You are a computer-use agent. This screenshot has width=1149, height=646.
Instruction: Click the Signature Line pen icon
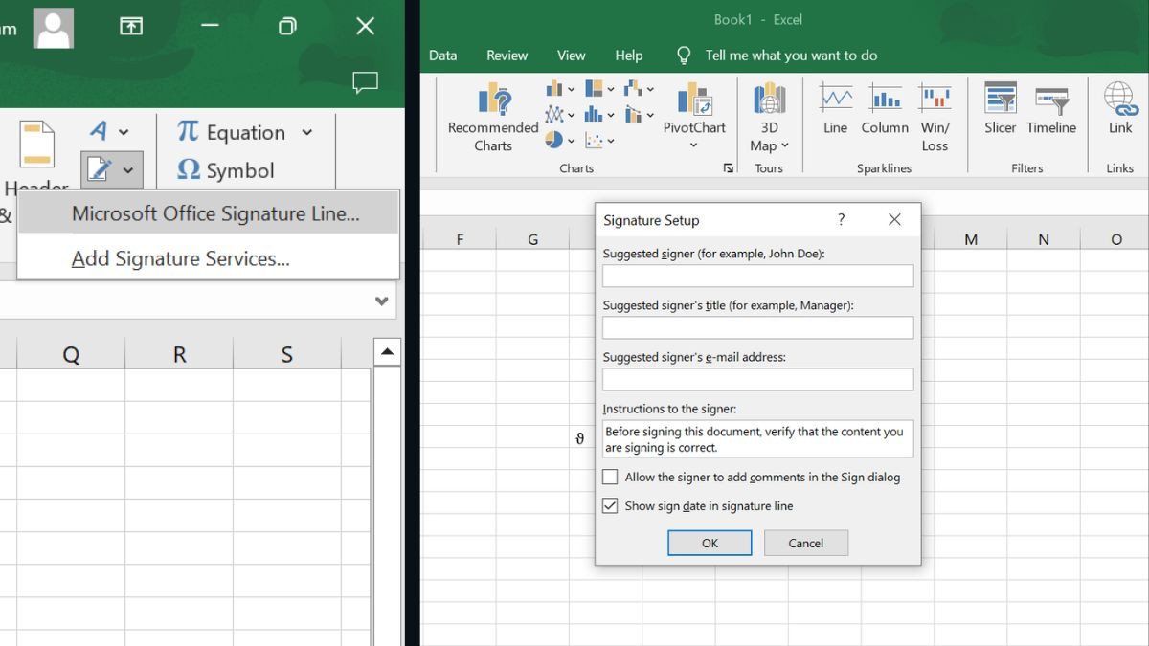pyautogui.click(x=101, y=170)
